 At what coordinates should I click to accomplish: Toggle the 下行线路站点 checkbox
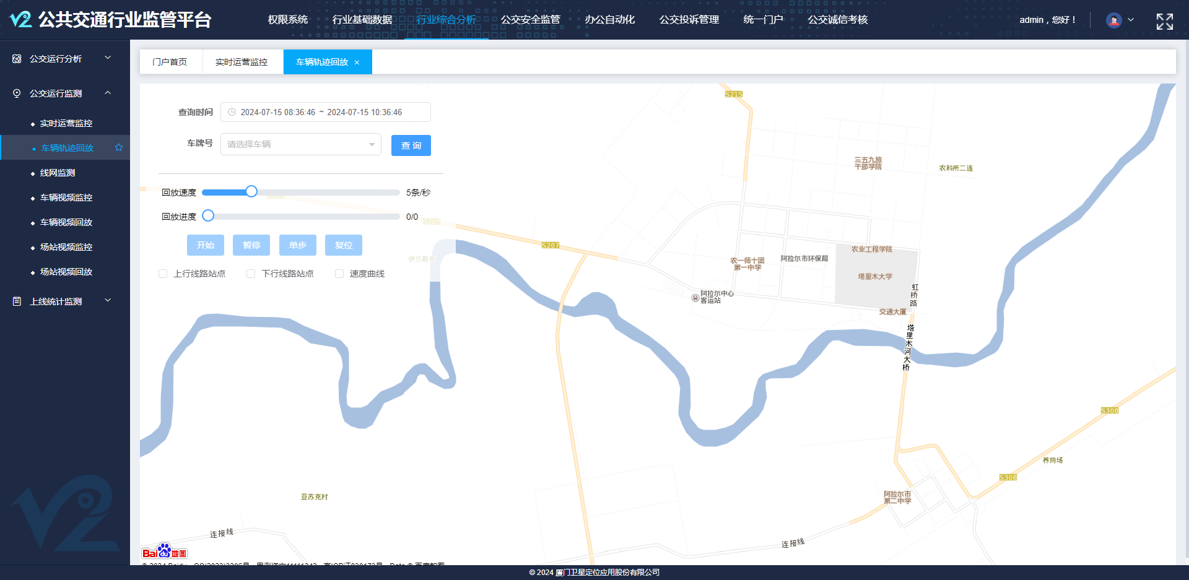[x=251, y=274]
